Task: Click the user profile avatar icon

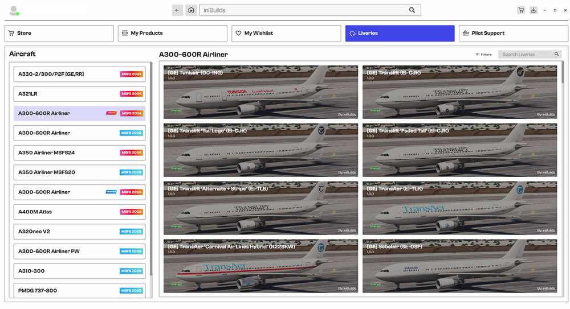Action: pos(14,10)
